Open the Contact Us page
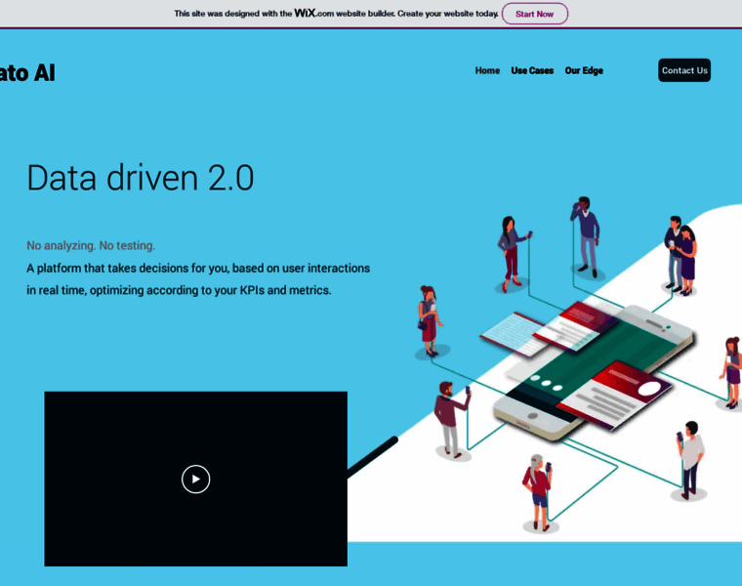Image resolution: width=742 pixels, height=586 pixels. (x=683, y=70)
